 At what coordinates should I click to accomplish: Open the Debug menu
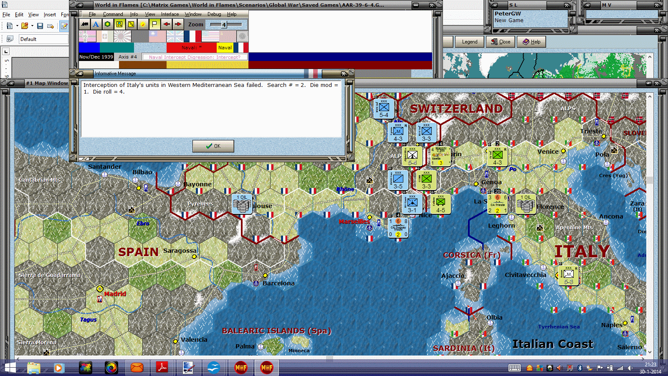coord(214,14)
